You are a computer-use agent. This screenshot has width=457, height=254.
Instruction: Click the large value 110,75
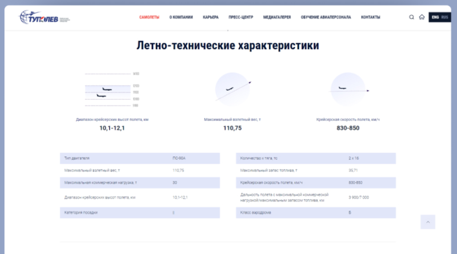pos(232,128)
